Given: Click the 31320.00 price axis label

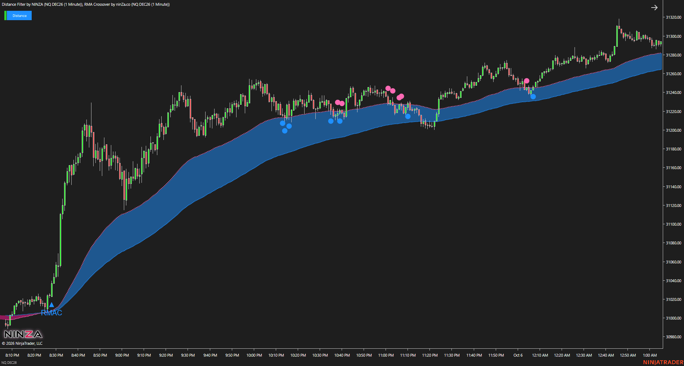Looking at the screenshot, I should point(674,17).
